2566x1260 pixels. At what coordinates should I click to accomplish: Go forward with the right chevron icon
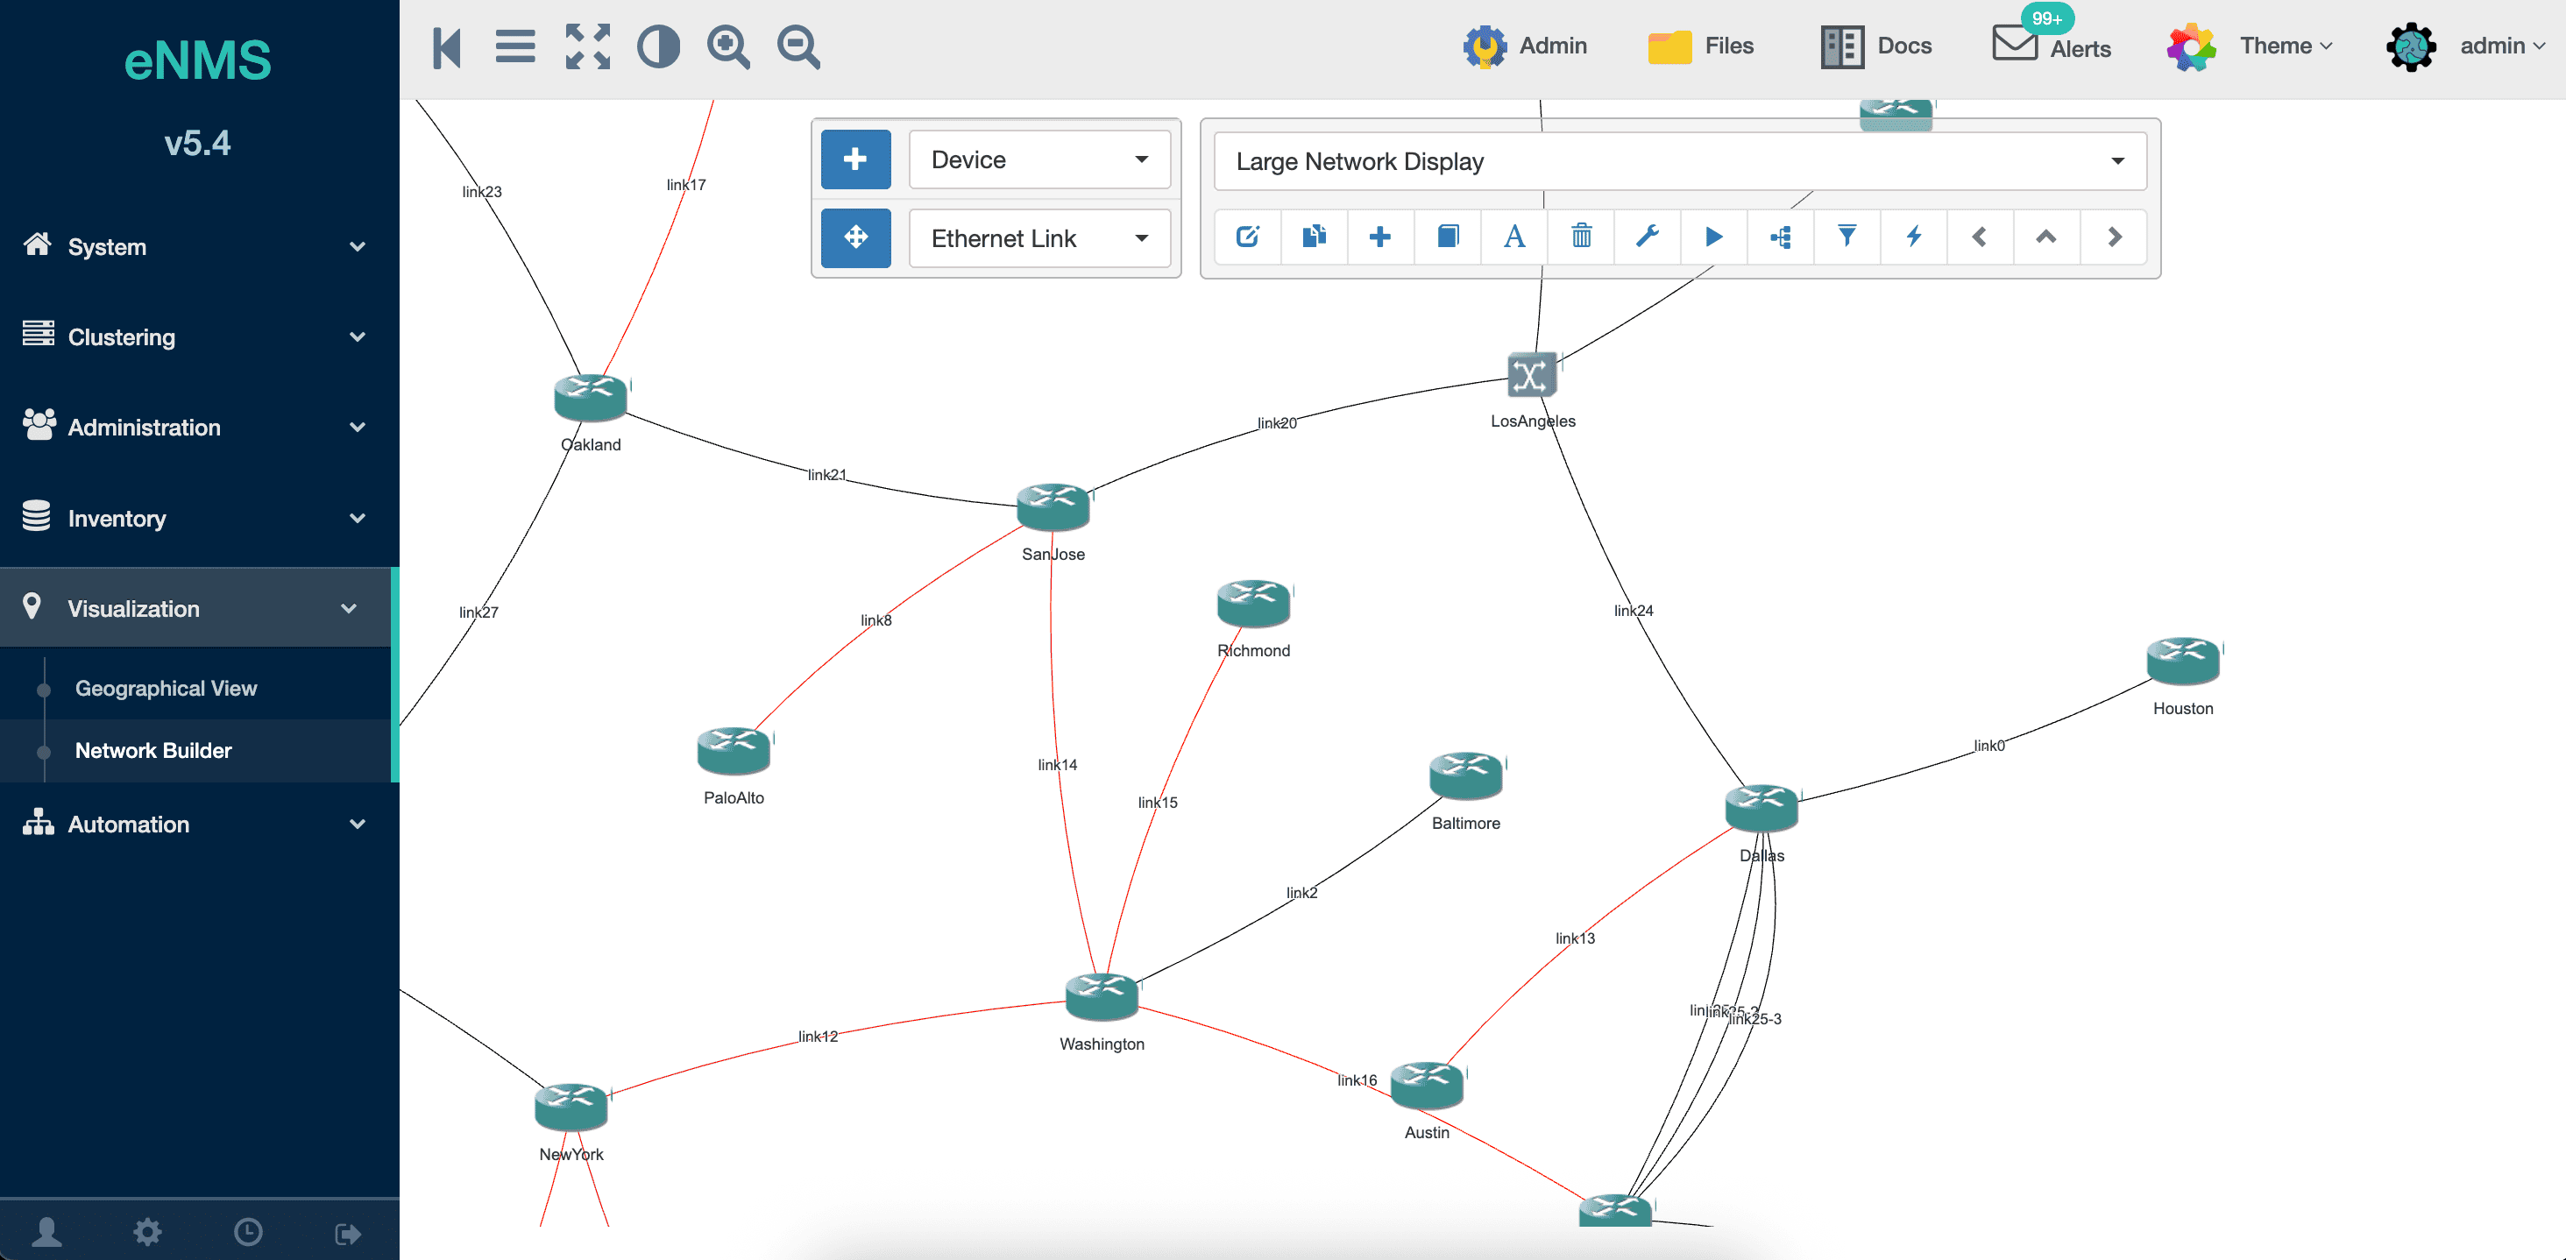[x=2114, y=237]
